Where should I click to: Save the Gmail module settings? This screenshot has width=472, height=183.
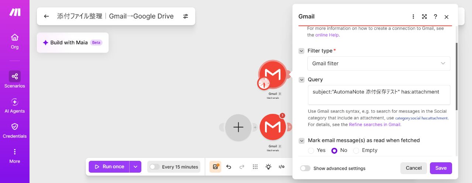[x=441, y=168]
